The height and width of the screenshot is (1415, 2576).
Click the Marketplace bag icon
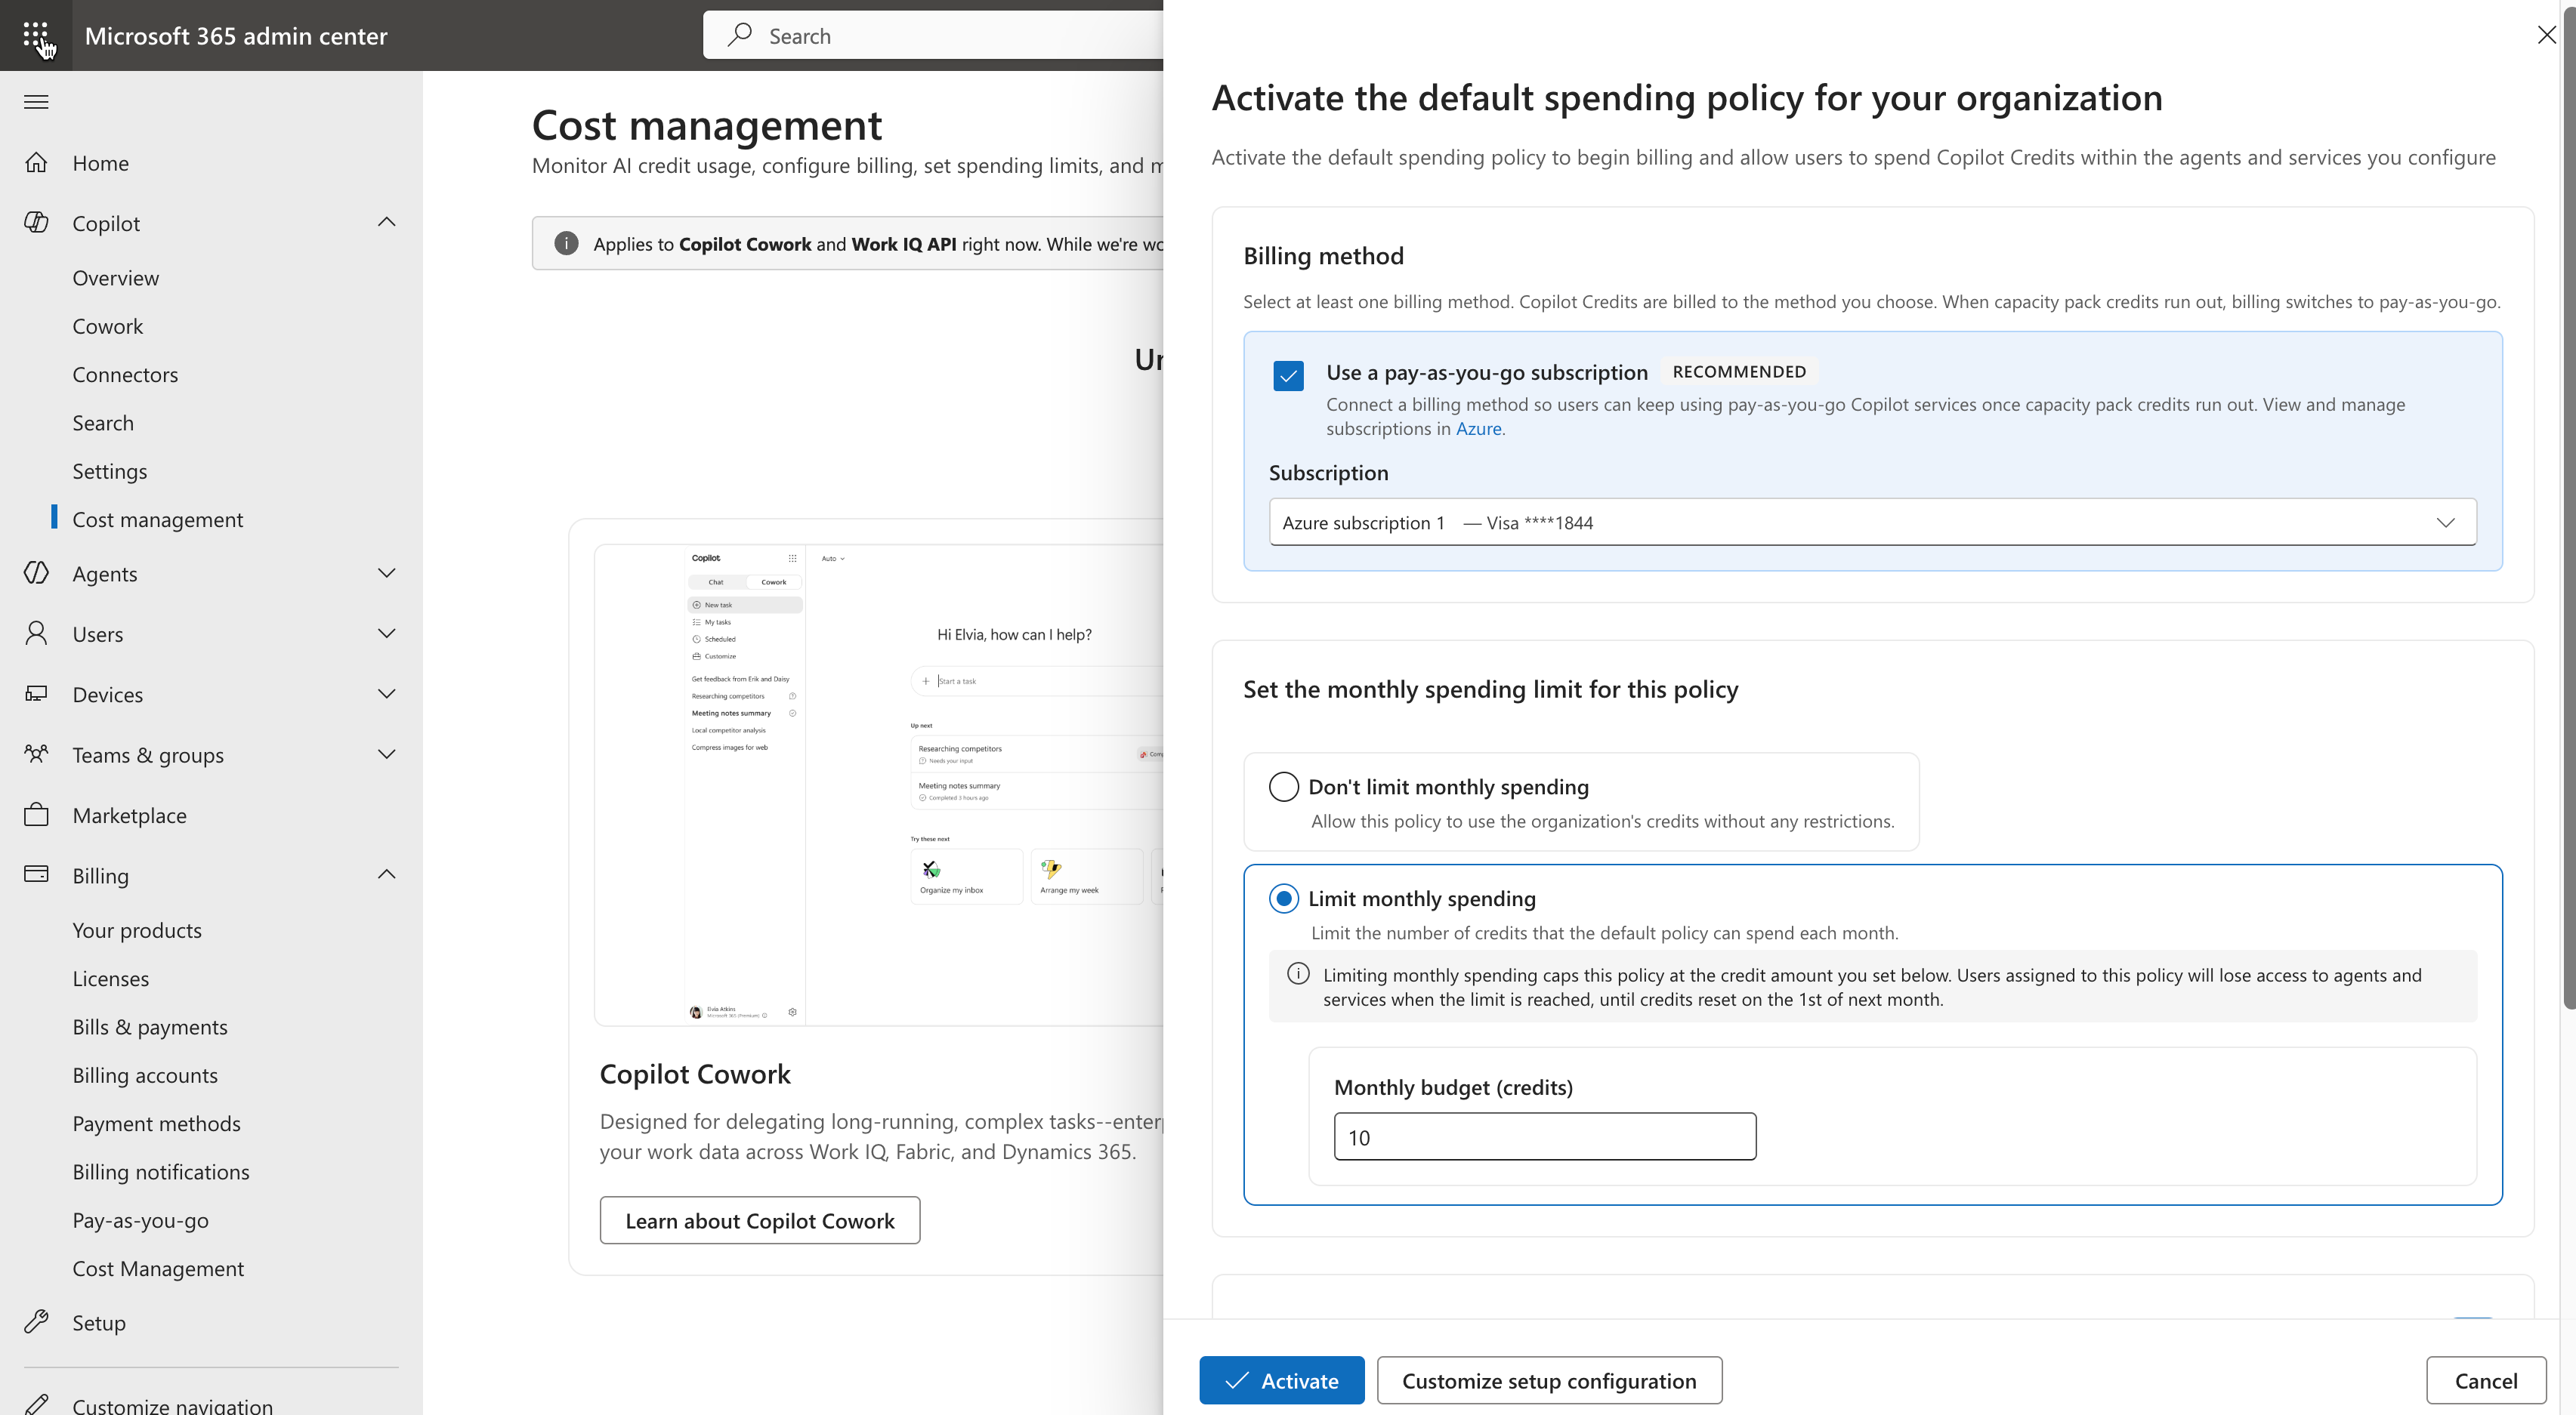tap(36, 815)
